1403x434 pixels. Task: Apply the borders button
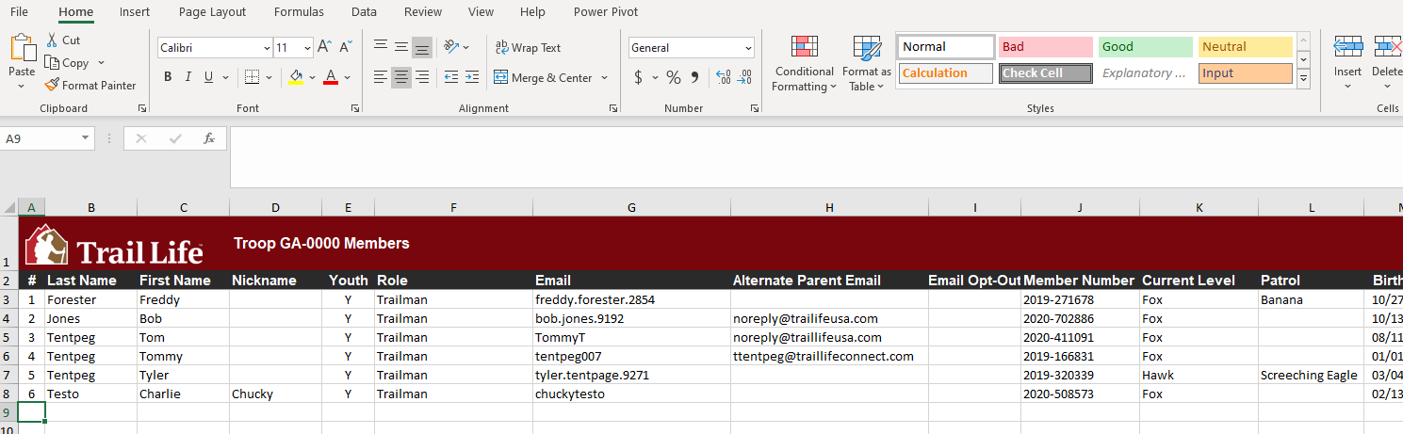coord(252,77)
